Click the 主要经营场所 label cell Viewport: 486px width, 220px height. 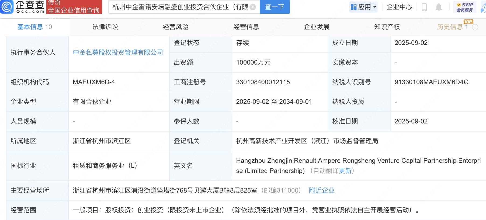point(37,190)
